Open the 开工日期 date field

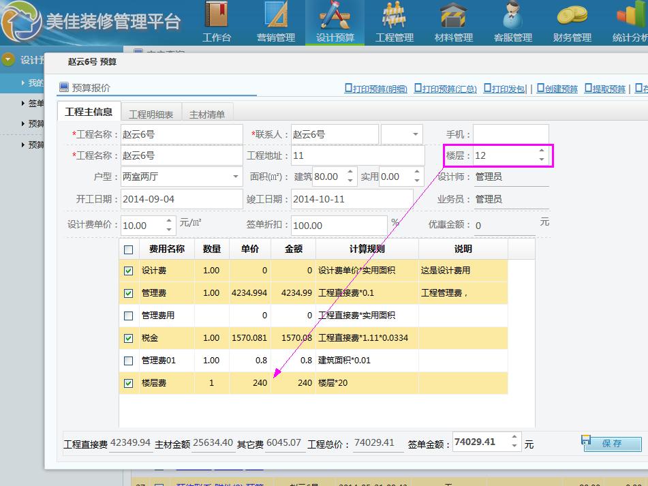(181, 200)
